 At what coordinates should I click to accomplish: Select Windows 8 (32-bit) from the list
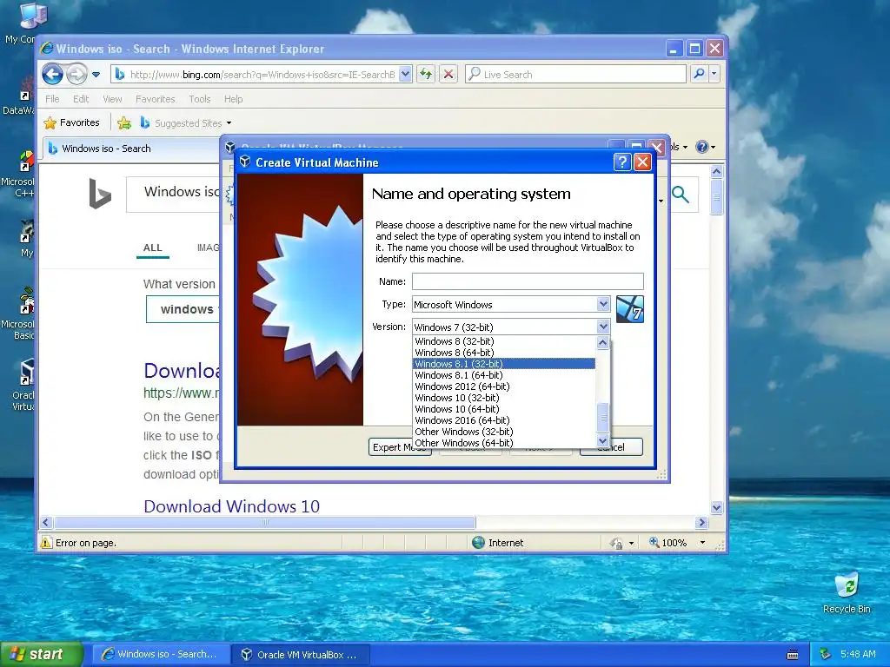[x=503, y=340]
